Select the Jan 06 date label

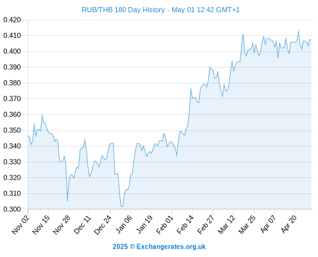pyautogui.click(x=123, y=224)
